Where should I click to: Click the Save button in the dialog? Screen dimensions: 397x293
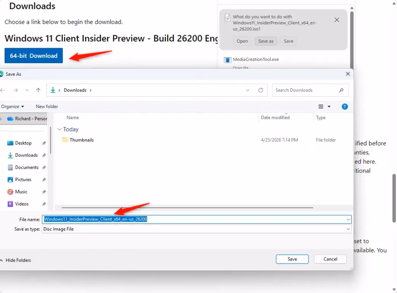coord(292,259)
